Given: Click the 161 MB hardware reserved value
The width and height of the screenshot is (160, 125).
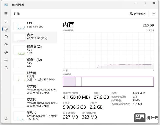Looking at the screenshot, I should pos(137,104).
